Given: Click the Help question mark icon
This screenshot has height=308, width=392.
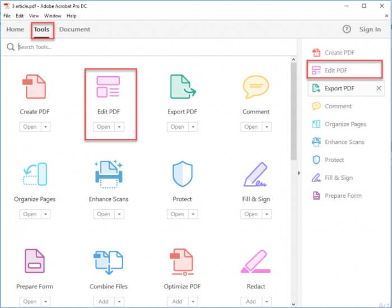Looking at the screenshot, I should [347, 29].
